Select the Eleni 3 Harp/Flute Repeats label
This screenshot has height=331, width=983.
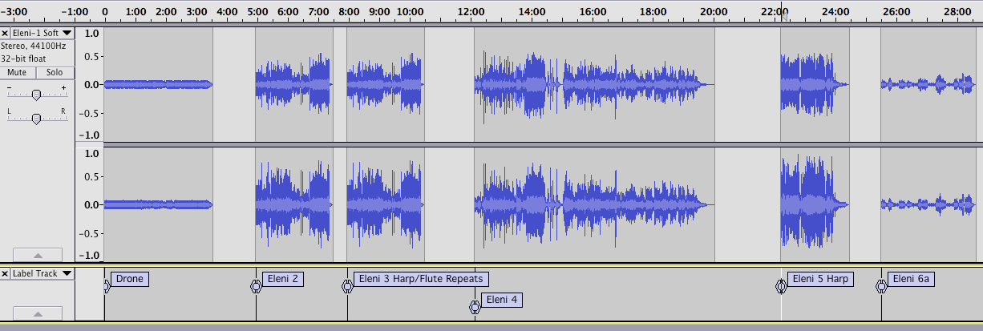pyautogui.click(x=421, y=279)
